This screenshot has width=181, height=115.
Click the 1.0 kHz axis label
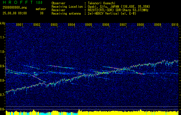pos(3,52)
